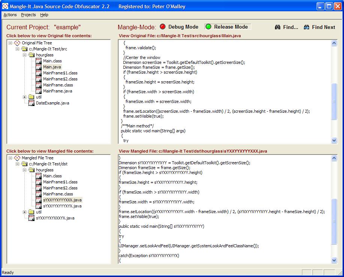344x277 pixels.
Task: Click the sYXXYYXYYYXXX.java document icon
Action: point(39,200)
